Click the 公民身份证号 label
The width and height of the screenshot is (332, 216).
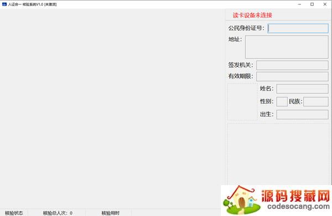[x=246, y=28]
